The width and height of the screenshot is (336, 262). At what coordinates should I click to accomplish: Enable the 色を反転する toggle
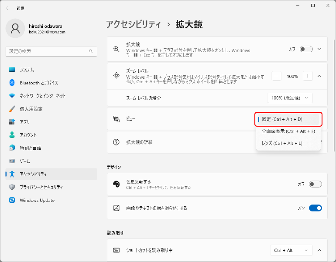315,184
